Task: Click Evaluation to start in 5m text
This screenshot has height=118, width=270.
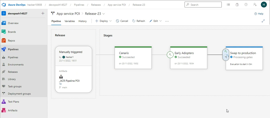Action: (x=241, y=64)
